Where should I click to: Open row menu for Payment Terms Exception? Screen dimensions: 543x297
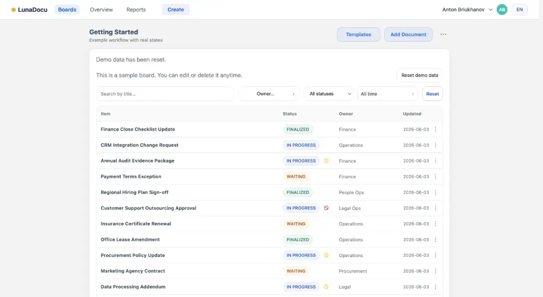(x=435, y=177)
